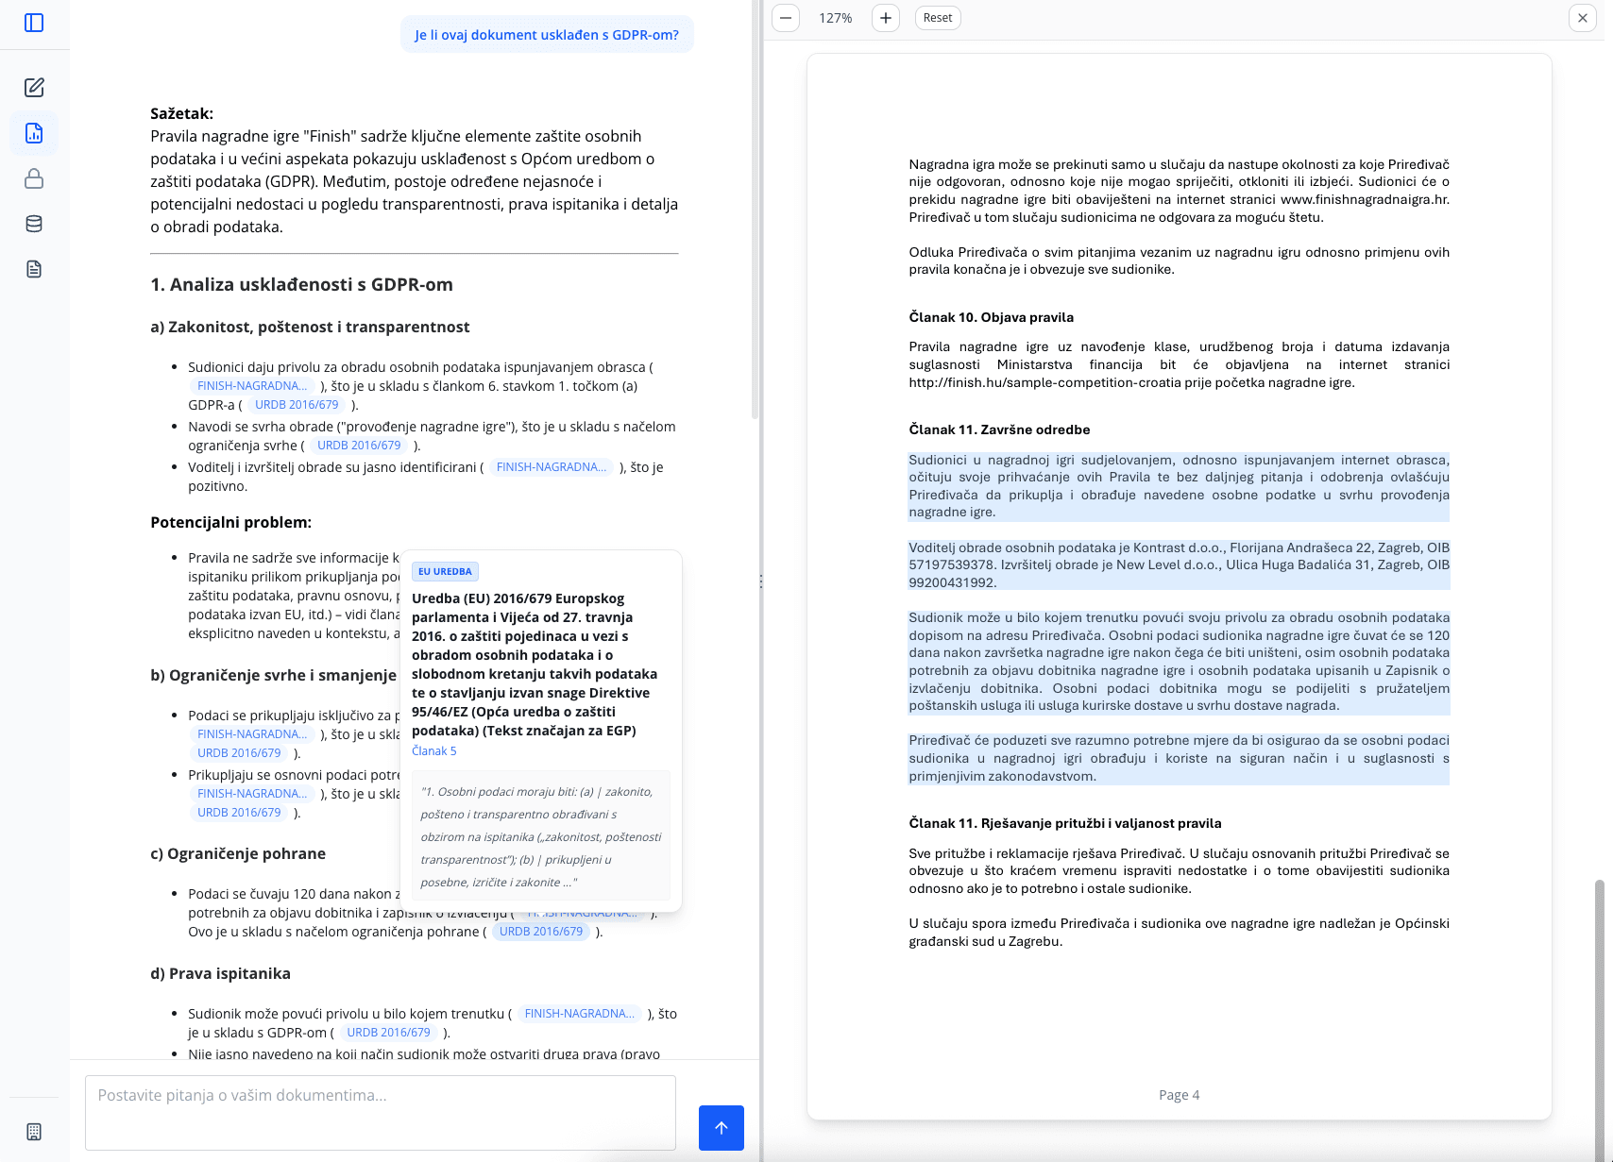The image size is (1613, 1162).
Task: Select the lock privacy icon in sidebar
Action: tap(34, 178)
